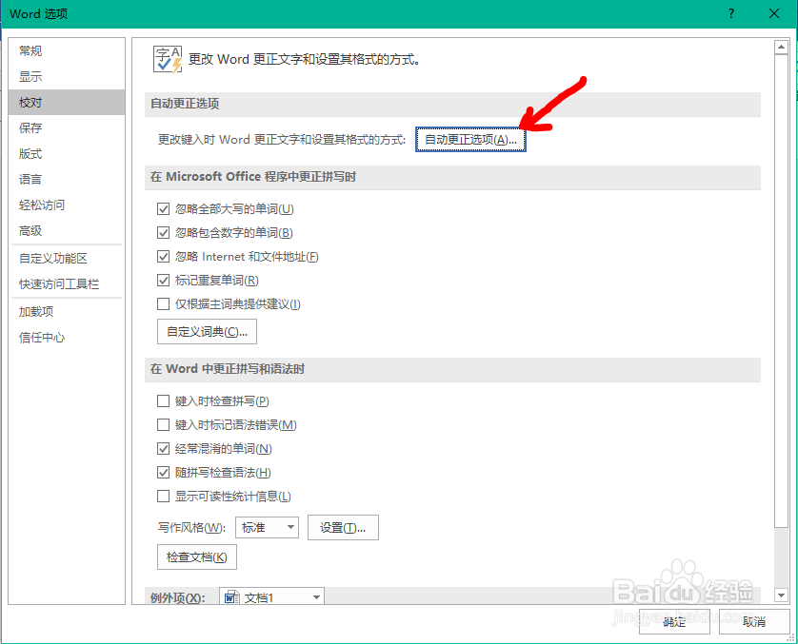Open the 高级 category
The image size is (798, 644).
click(67, 231)
